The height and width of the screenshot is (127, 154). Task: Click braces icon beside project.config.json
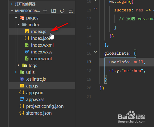pos(22,106)
